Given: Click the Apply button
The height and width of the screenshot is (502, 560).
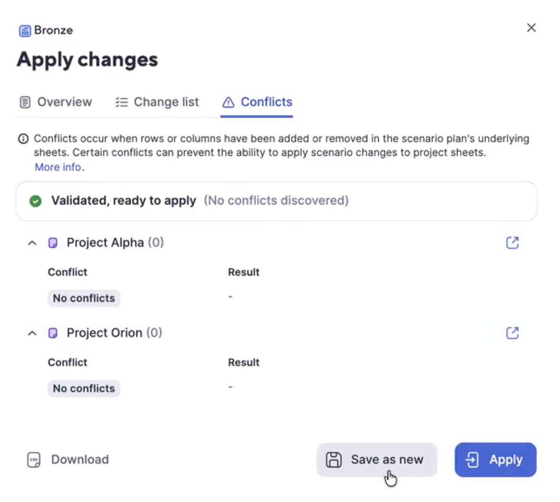Looking at the screenshot, I should (495, 460).
